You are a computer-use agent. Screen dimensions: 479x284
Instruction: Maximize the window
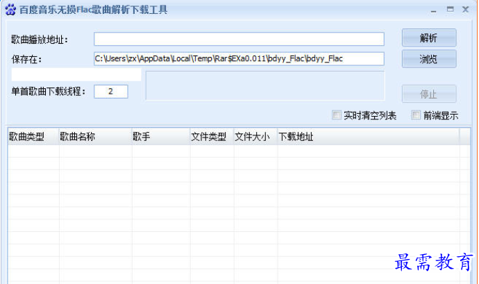point(450,9)
